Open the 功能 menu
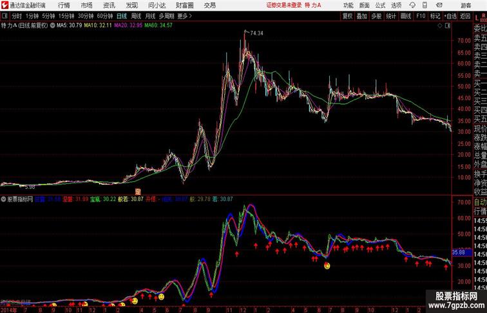 point(348,6)
